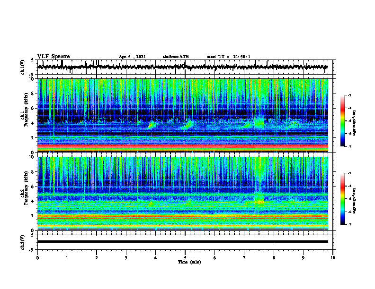Click the time axis tick label "10"
The image size is (375, 289).
pos(333,258)
